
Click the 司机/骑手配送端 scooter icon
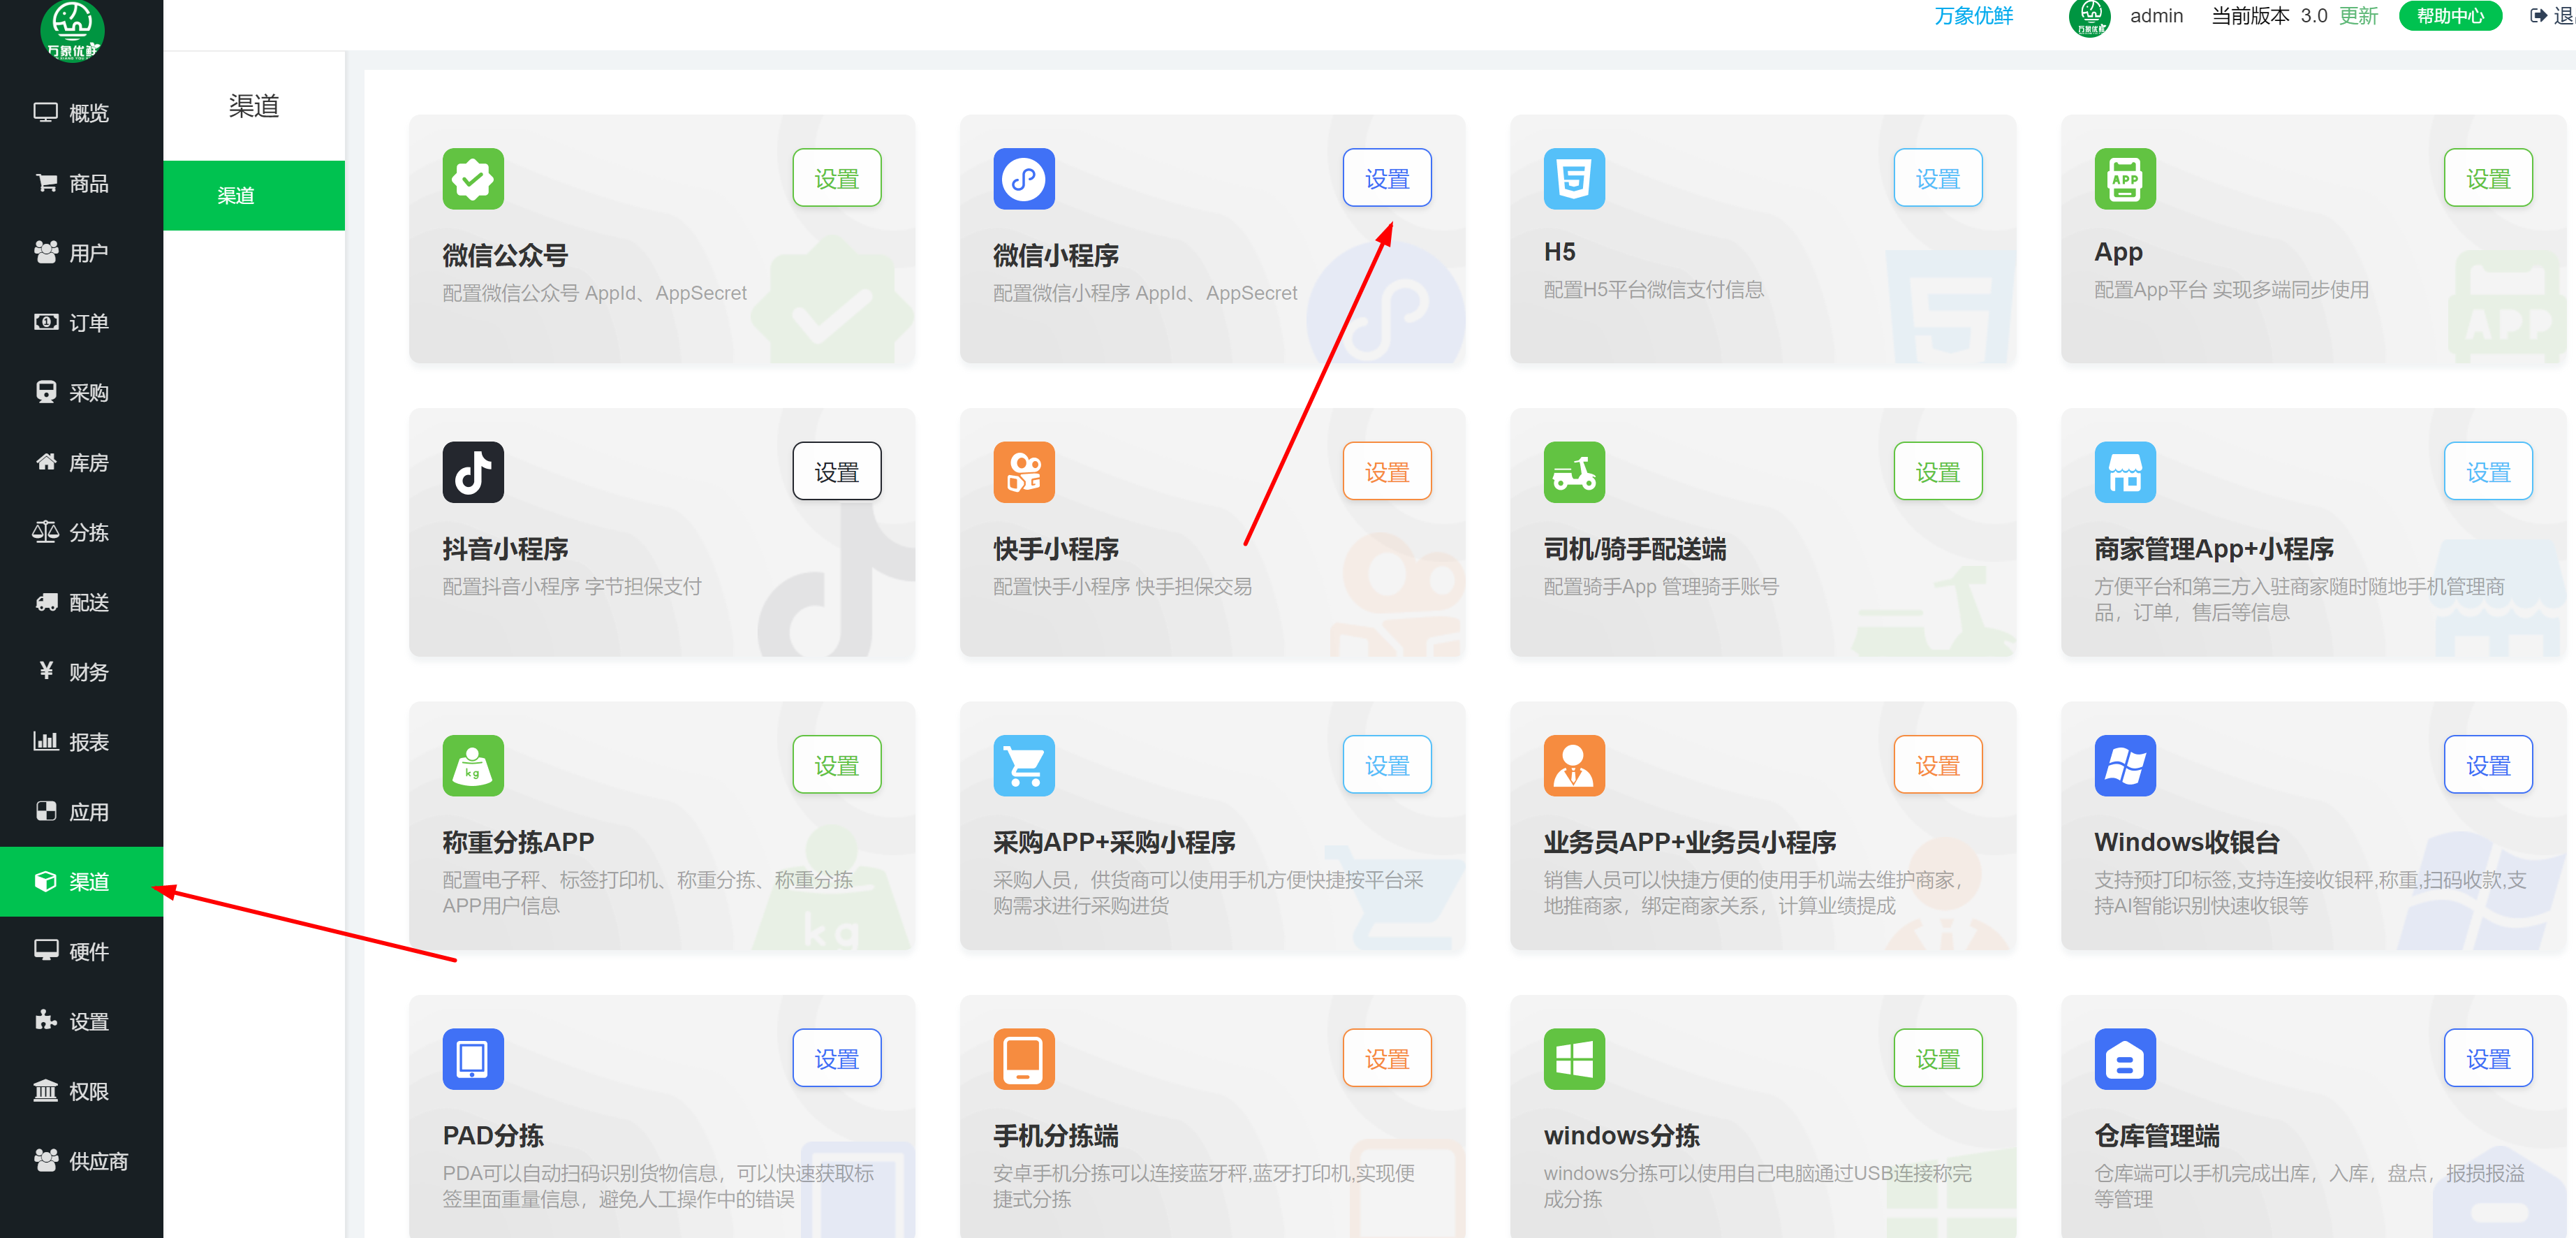click(x=1574, y=472)
